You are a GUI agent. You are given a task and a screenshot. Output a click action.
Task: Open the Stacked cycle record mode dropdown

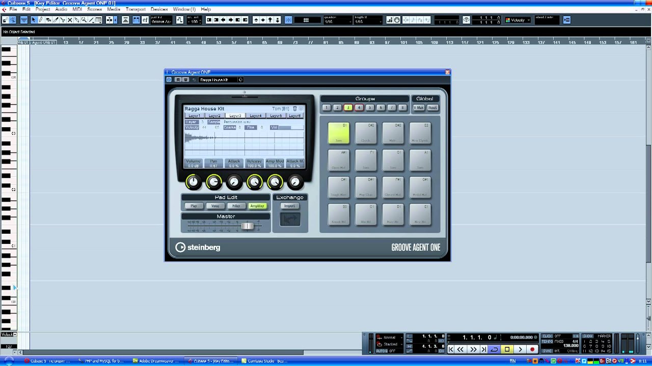(x=390, y=344)
